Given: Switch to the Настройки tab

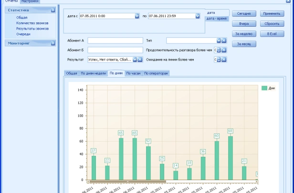Looking at the screenshot, I should 30,1.
